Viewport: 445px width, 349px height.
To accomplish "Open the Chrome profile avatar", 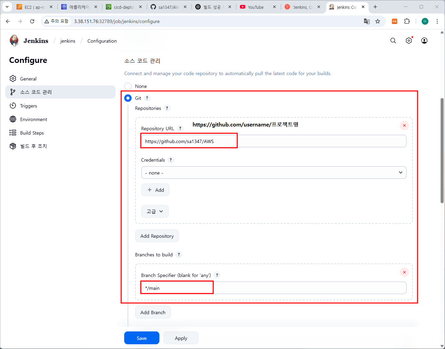I will click(x=425, y=21).
